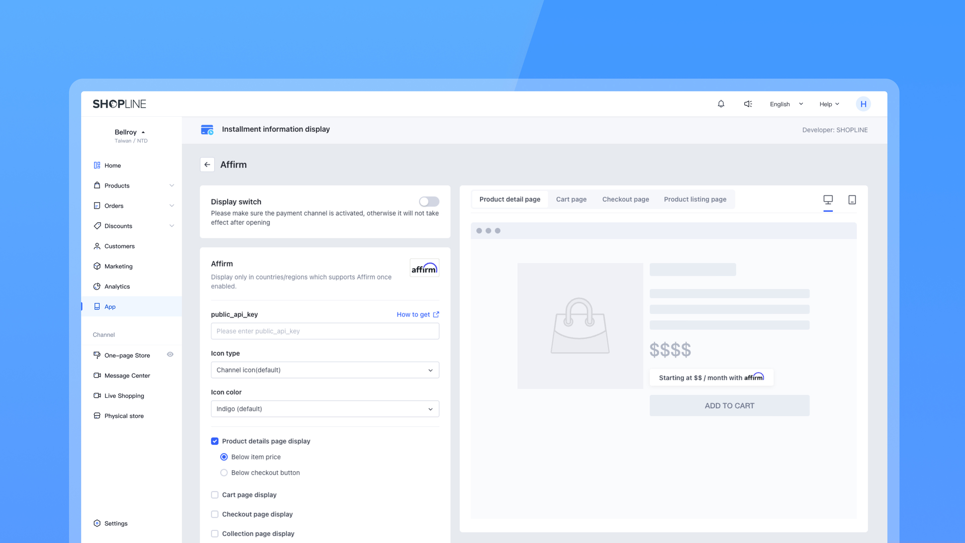Viewport: 965px width, 543px height.
Task: Open the Icon type dropdown
Action: coord(325,370)
